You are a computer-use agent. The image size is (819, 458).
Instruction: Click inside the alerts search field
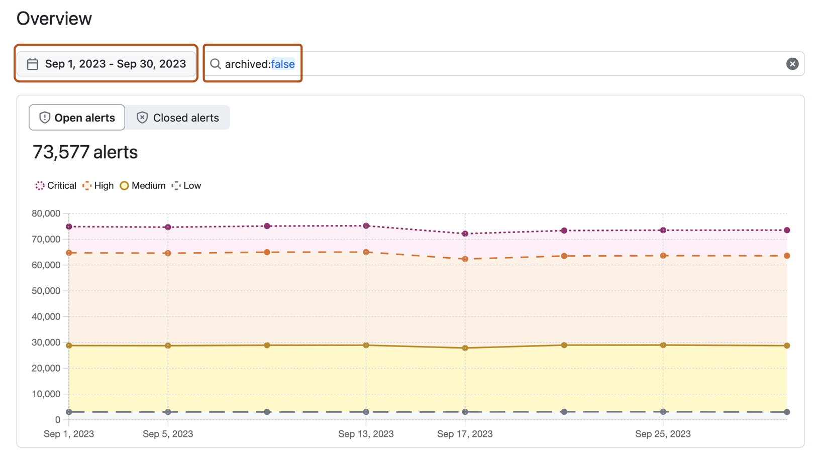click(452, 64)
